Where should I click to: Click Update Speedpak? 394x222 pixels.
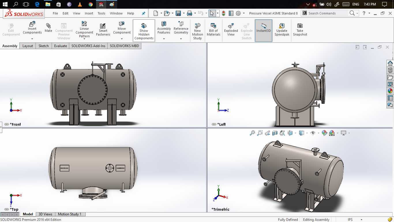(x=282, y=29)
